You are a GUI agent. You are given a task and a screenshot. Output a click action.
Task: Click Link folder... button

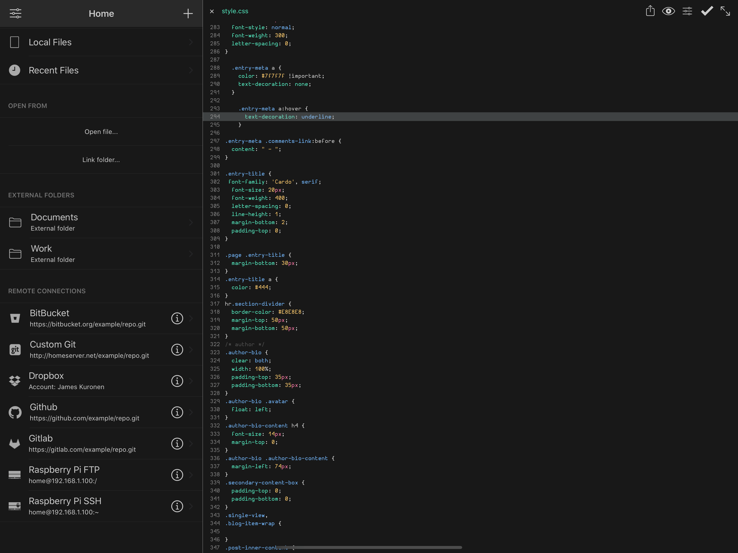tap(101, 159)
